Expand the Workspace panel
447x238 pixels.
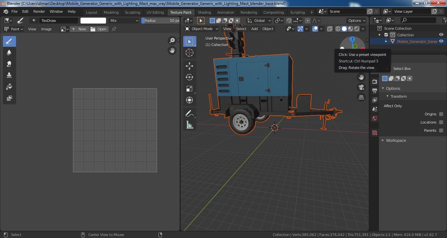396,141
